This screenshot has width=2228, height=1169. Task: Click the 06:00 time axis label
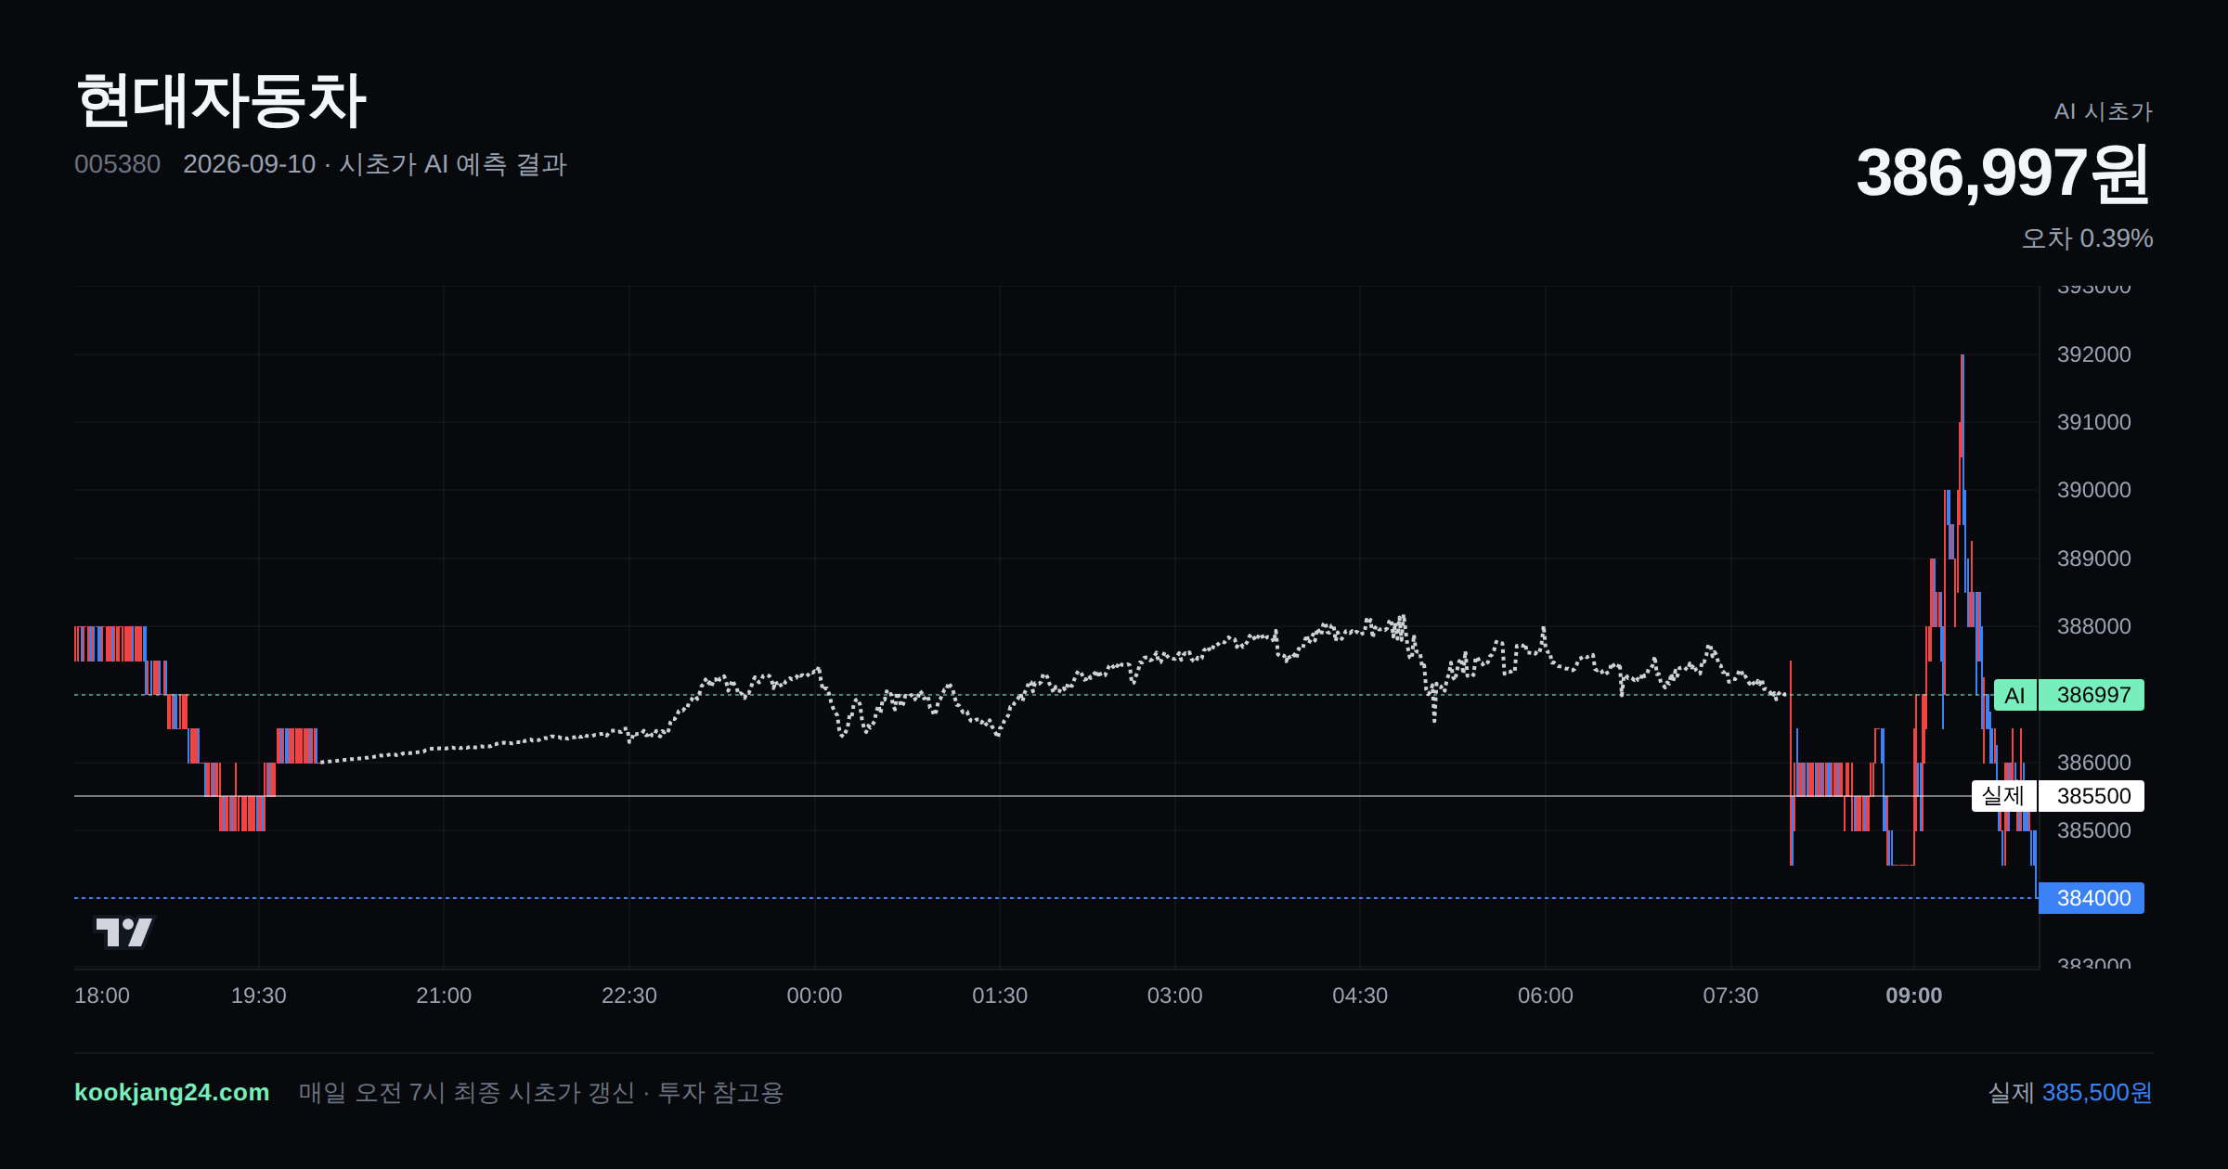click(x=1545, y=996)
